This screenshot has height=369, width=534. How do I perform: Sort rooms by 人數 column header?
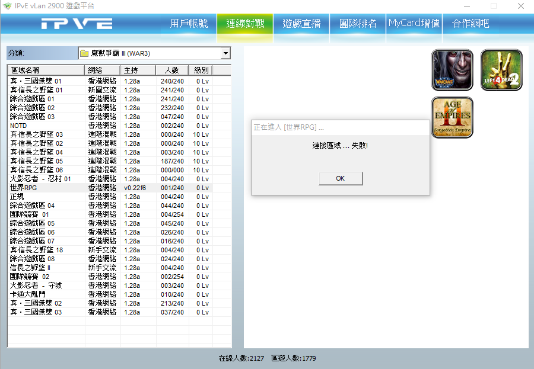point(171,70)
